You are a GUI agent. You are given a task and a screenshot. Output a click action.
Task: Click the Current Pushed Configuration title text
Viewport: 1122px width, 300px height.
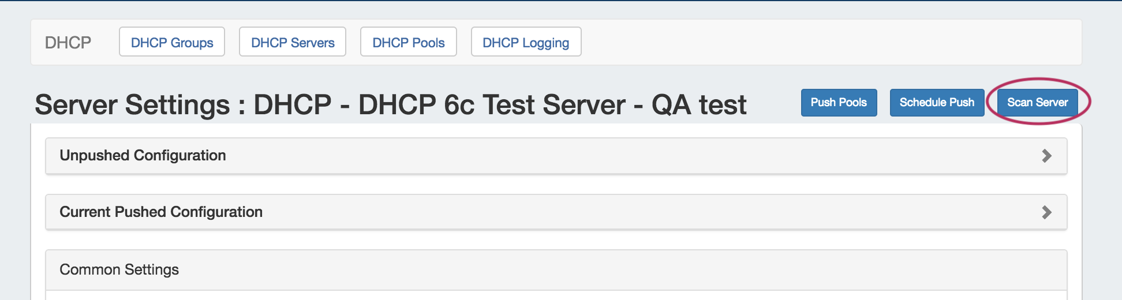(161, 212)
